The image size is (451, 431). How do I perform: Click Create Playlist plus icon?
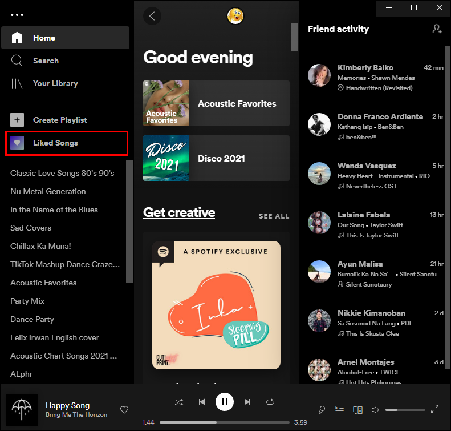tap(17, 120)
